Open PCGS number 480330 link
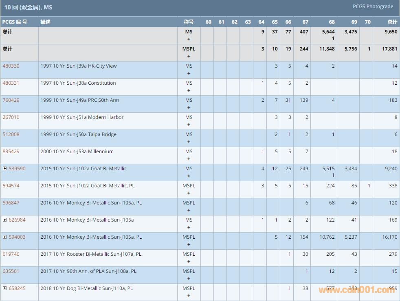This screenshot has height=301, width=400. pos(11,66)
